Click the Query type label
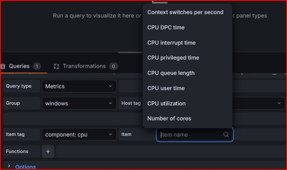This screenshot has height=170, width=287. (19, 86)
